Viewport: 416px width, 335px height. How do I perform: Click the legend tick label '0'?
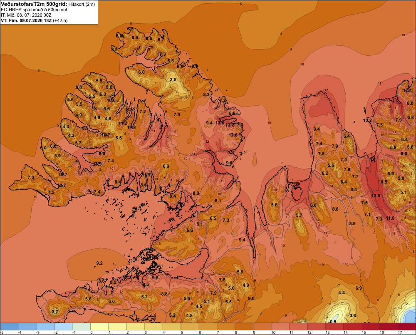(x=92, y=333)
